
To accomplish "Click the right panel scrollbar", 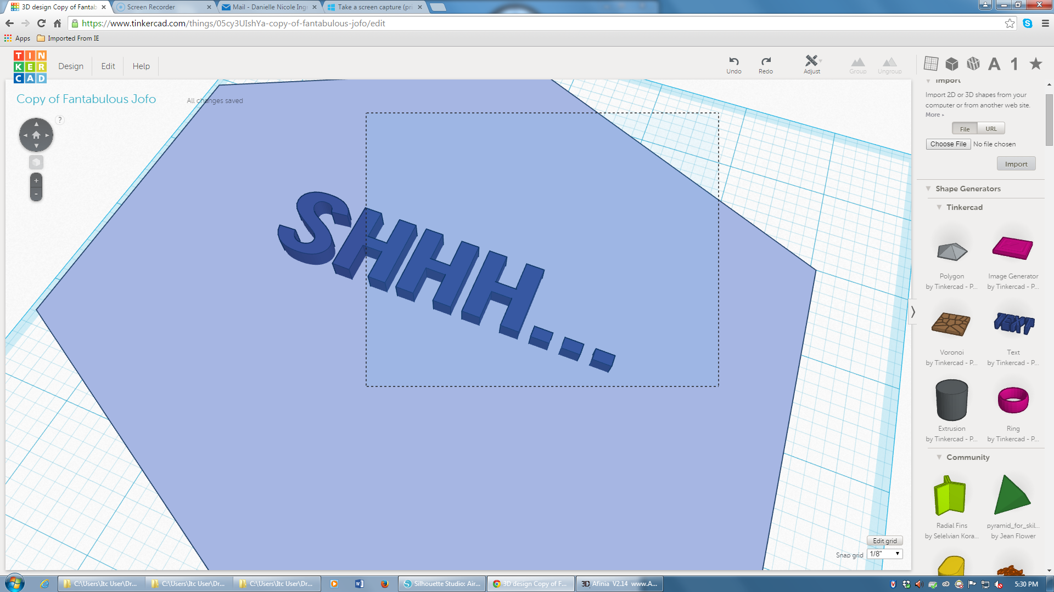I will pyautogui.click(x=1049, y=119).
